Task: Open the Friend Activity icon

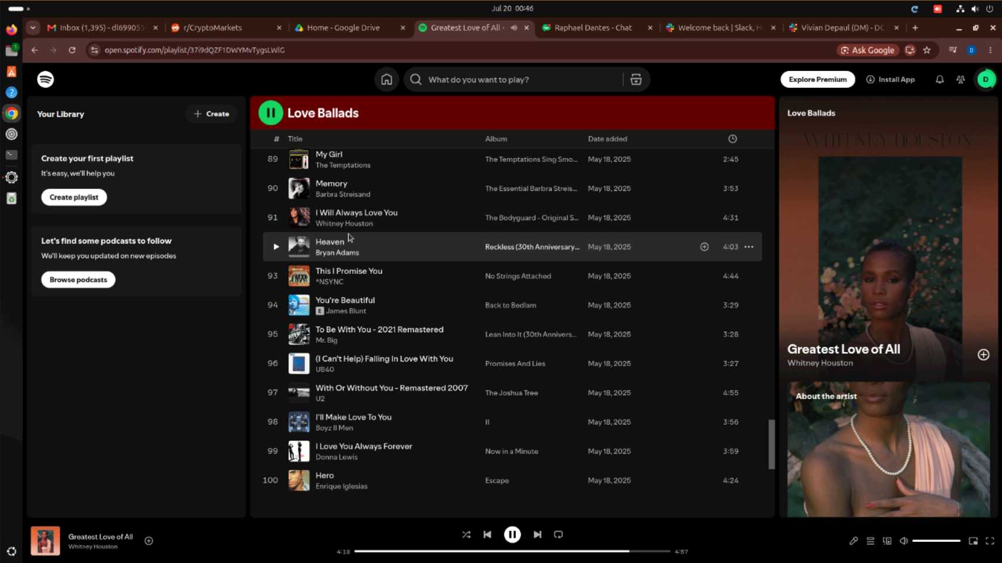Action: tap(960, 80)
